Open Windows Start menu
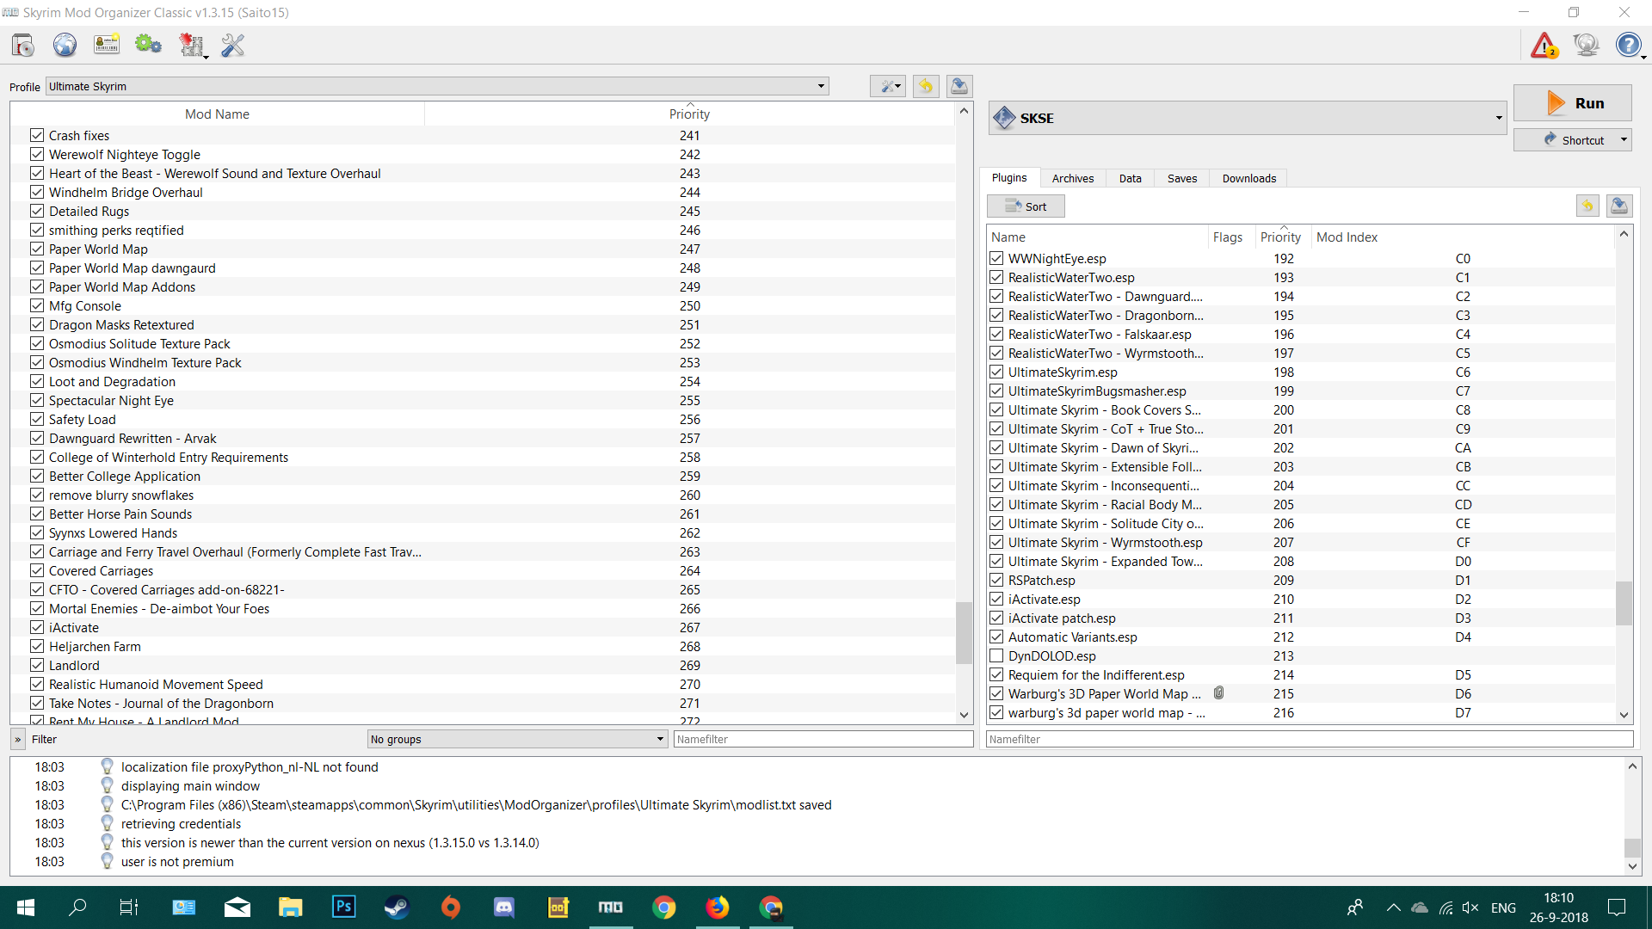The width and height of the screenshot is (1652, 929). tap(26, 907)
